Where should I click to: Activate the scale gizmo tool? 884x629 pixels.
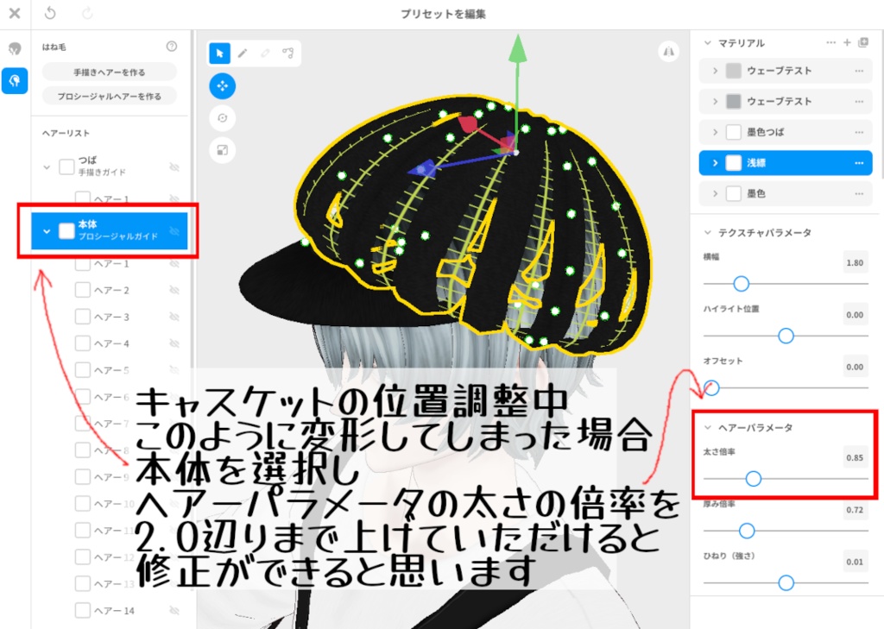pos(223,150)
